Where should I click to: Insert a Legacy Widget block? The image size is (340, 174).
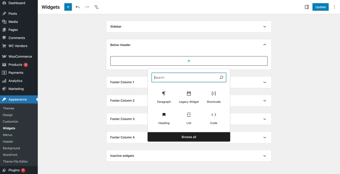tap(189, 97)
